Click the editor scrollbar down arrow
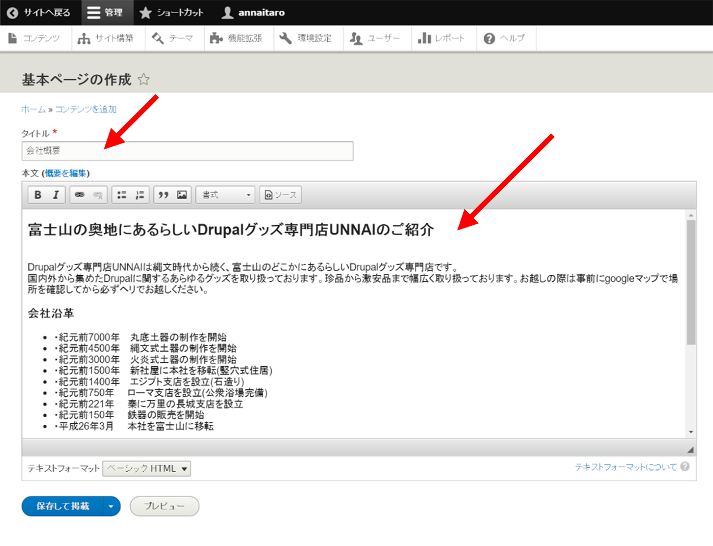Image resolution: width=713 pixels, height=546 pixels. [691, 432]
